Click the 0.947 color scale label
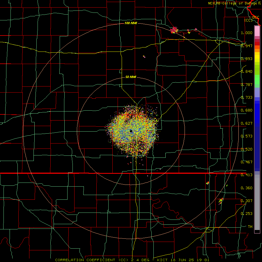 247,46
